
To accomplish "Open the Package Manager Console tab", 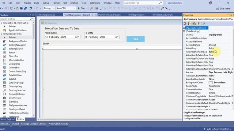I will 34,124.
